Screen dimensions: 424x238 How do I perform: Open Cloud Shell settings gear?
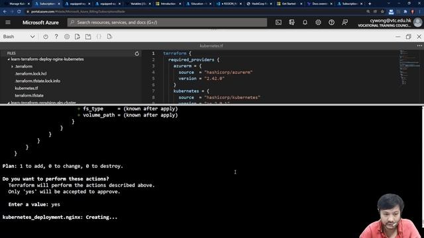click(x=67, y=36)
